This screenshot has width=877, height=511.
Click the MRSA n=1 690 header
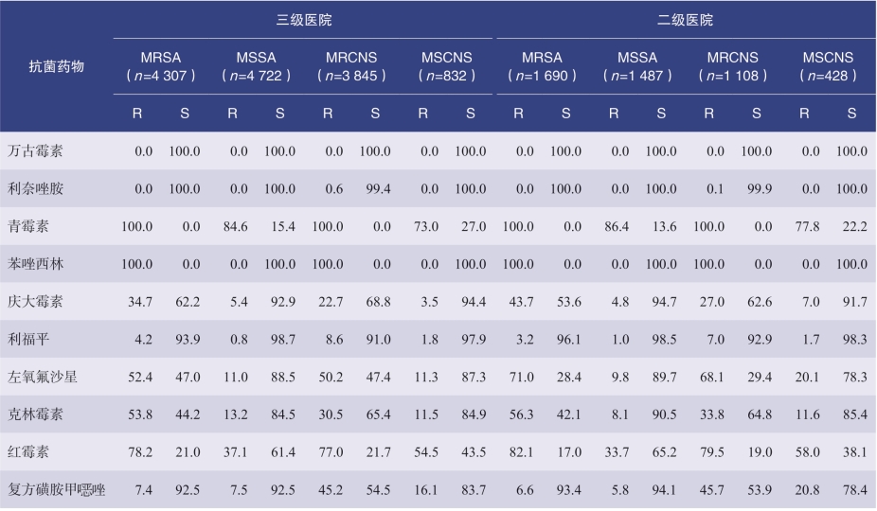[542, 66]
